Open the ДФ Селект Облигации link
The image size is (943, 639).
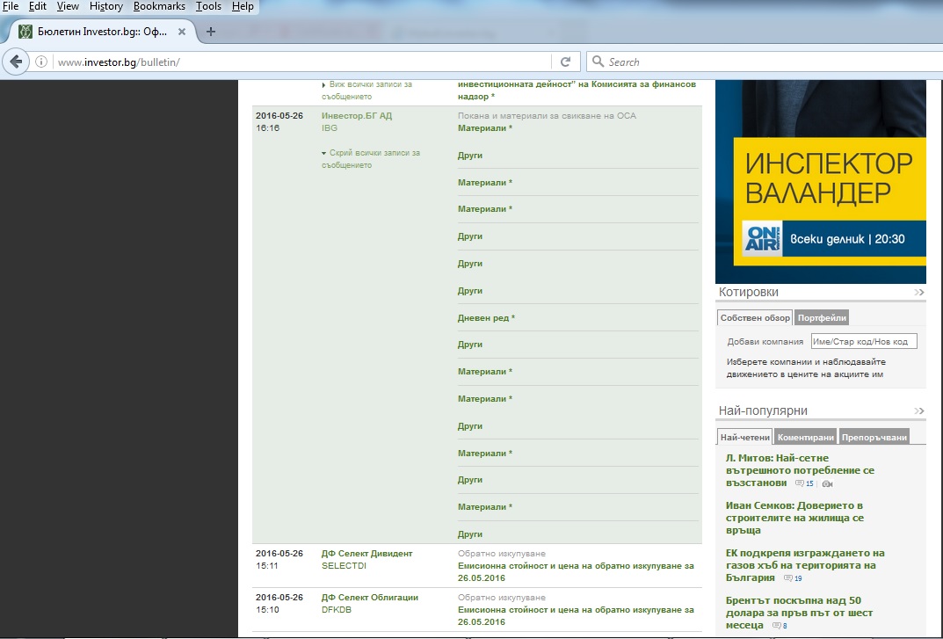tap(370, 598)
